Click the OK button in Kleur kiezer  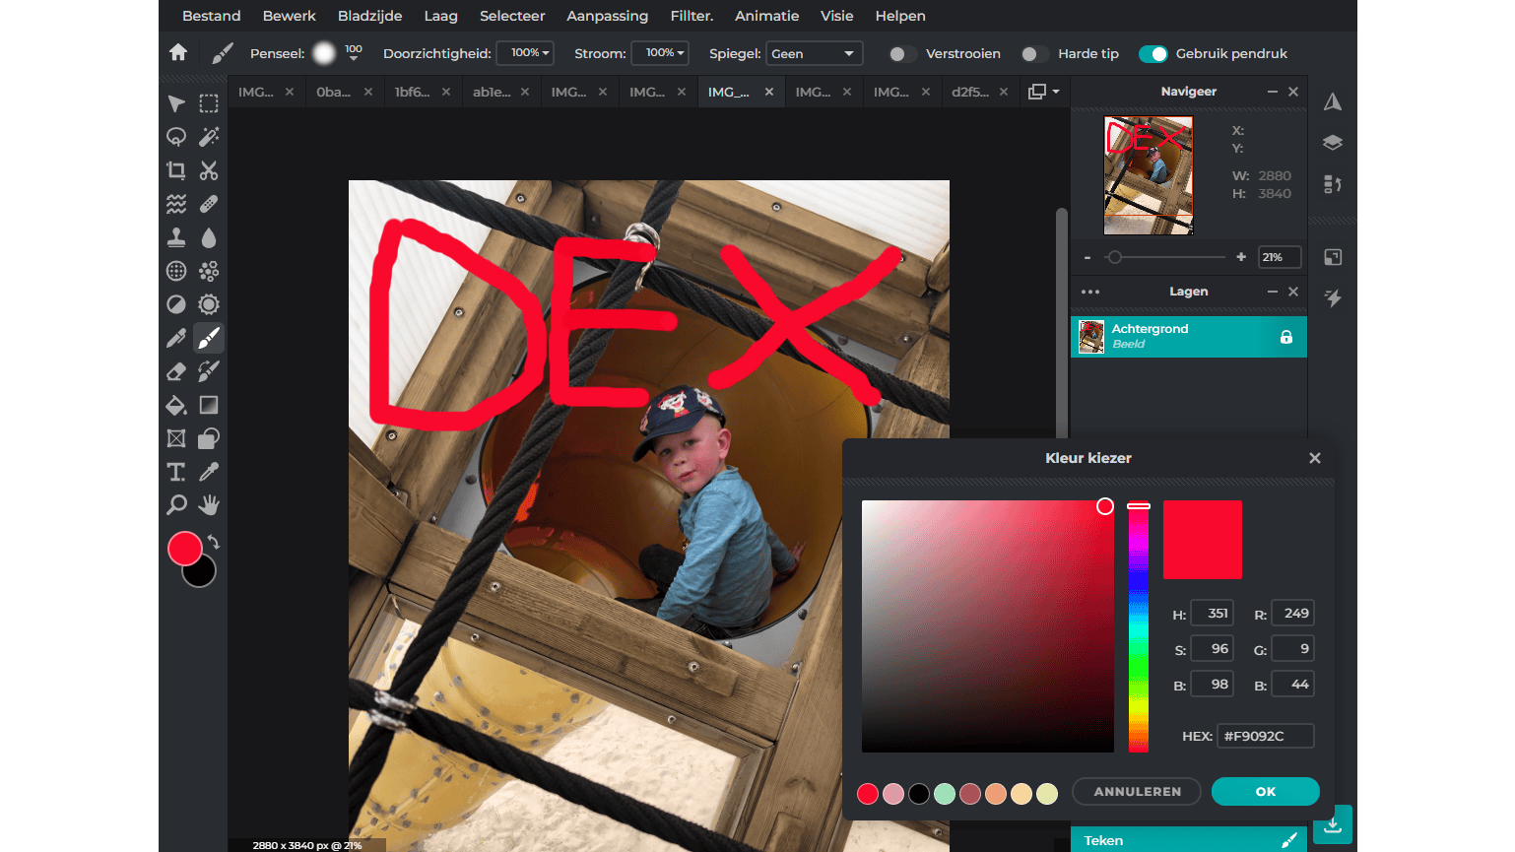coord(1266,792)
